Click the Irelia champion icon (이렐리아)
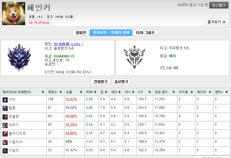Screen dimensions: 231x158 [x=5, y=142]
